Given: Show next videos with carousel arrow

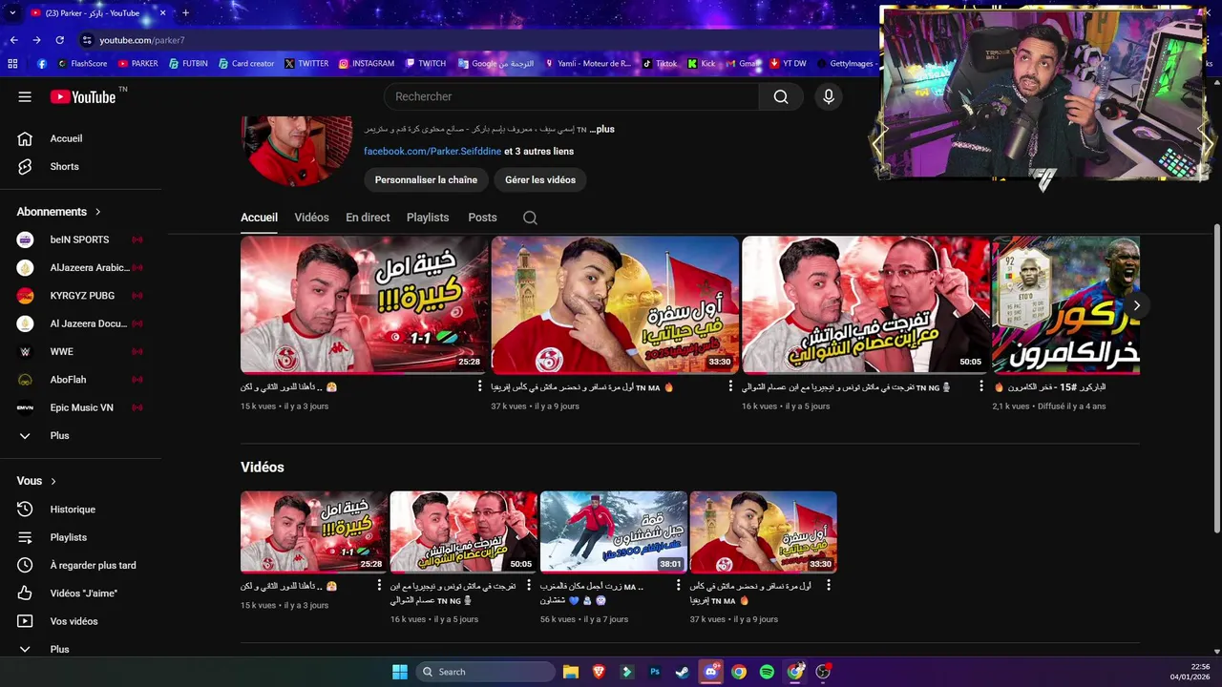Looking at the screenshot, I should coord(1136,305).
